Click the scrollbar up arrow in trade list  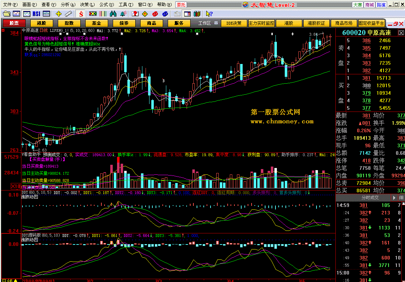point(404,204)
